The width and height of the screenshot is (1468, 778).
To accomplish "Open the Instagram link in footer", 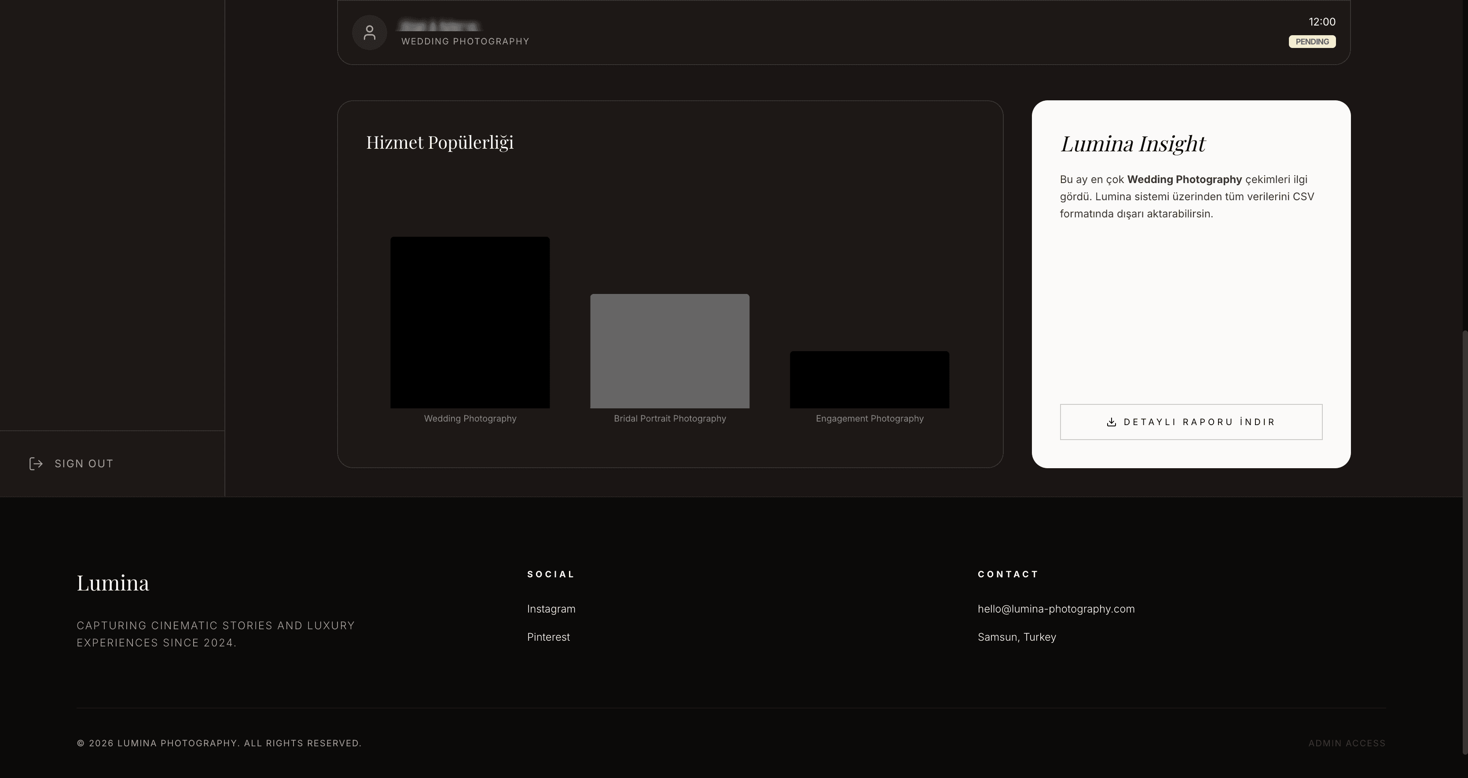I will coord(551,609).
